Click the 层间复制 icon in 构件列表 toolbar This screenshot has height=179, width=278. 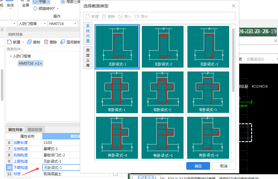(x=63, y=42)
